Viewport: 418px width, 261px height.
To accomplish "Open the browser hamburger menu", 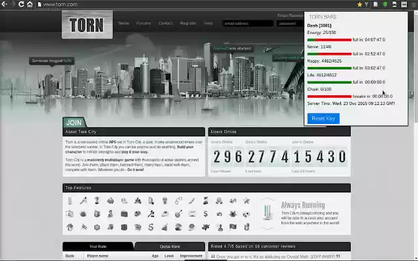I will click(413, 5).
